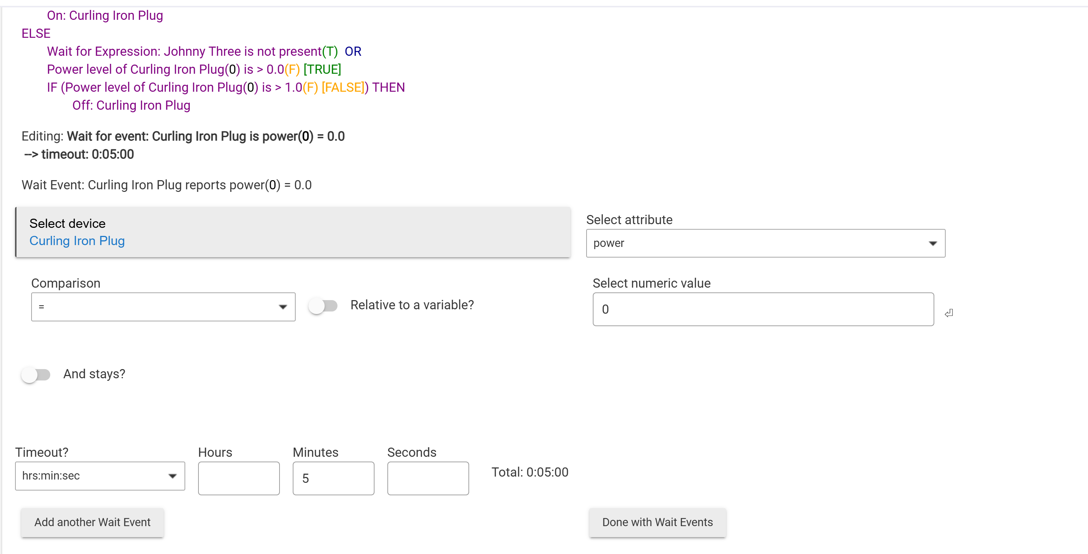Click the Select device panel
This screenshot has height=554, width=1088.
coord(292,232)
